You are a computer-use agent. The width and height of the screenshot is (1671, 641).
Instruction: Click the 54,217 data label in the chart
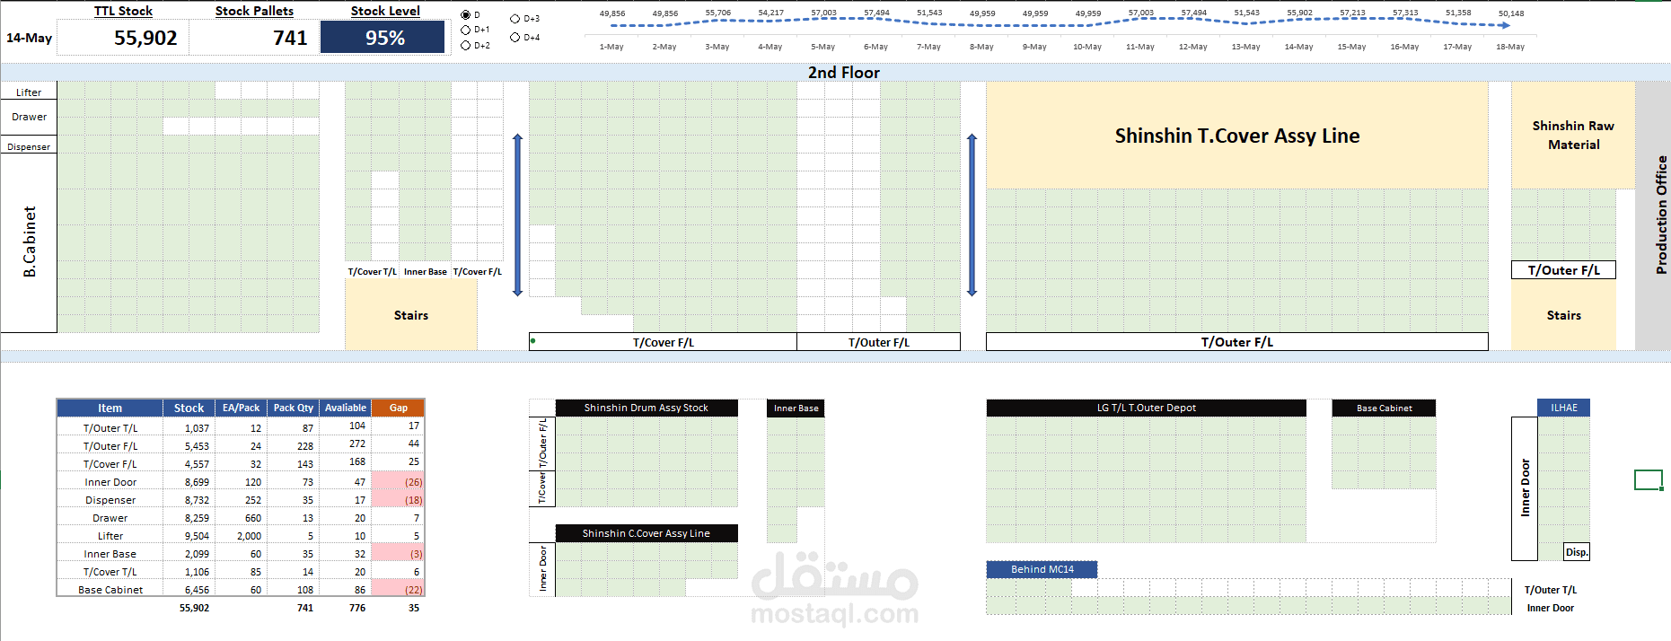pos(770,13)
